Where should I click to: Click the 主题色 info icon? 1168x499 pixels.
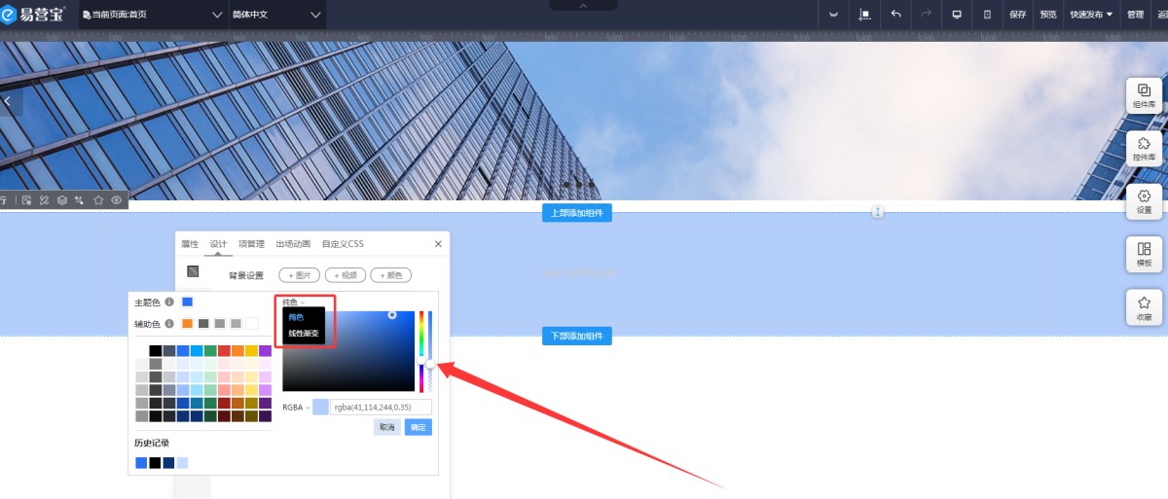(x=169, y=303)
